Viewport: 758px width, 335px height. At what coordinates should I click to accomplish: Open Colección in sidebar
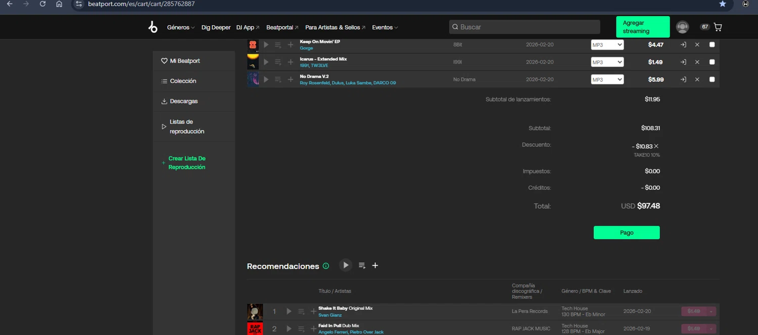tap(194, 81)
